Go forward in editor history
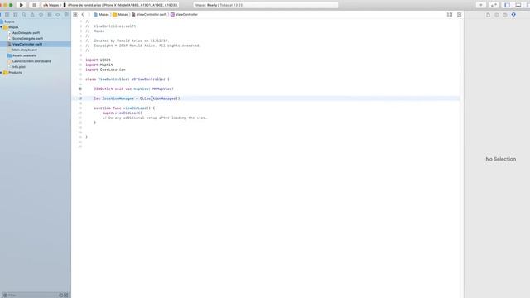 pyautogui.click(x=89, y=15)
